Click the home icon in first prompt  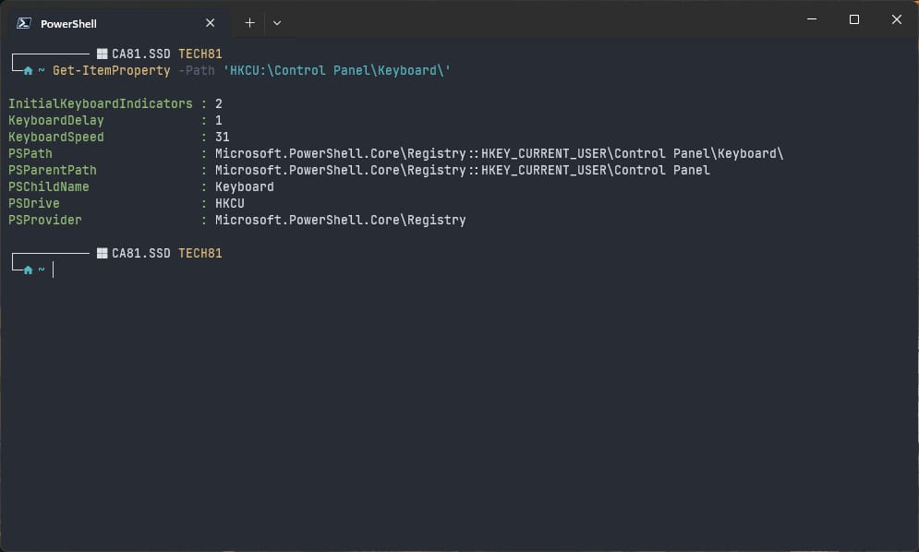(28, 71)
